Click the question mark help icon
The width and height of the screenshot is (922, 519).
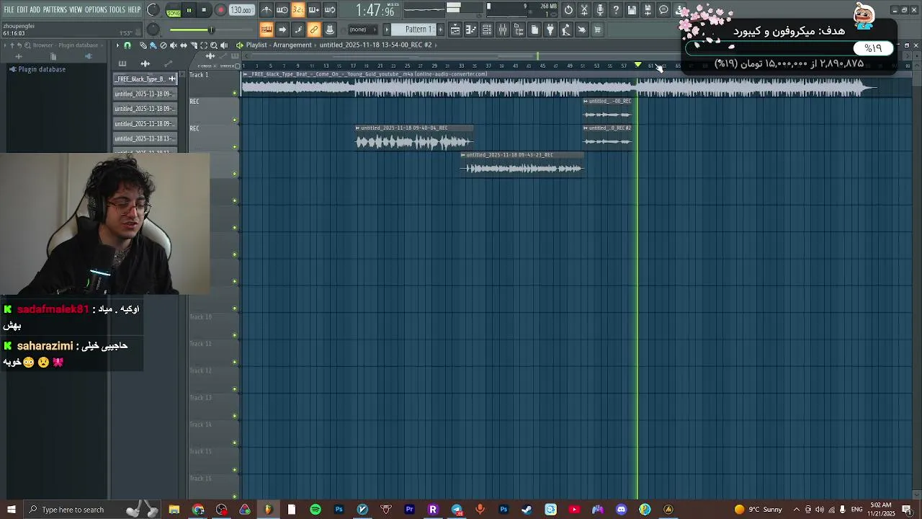tap(616, 10)
